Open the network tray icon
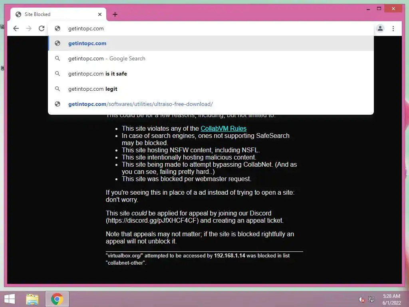This screenshot has width=409, height=307. coord(371,299)
